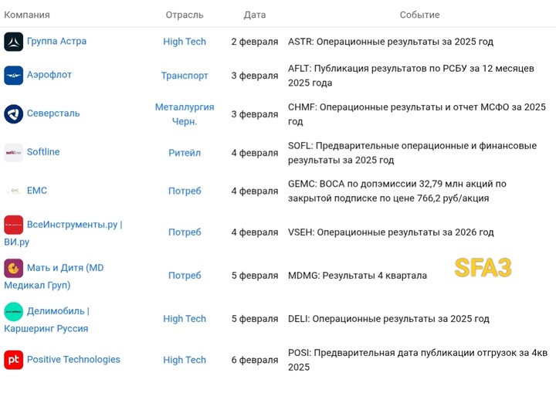Select the Ритейл sector link

pyautogui.click(x=185, y=153)
